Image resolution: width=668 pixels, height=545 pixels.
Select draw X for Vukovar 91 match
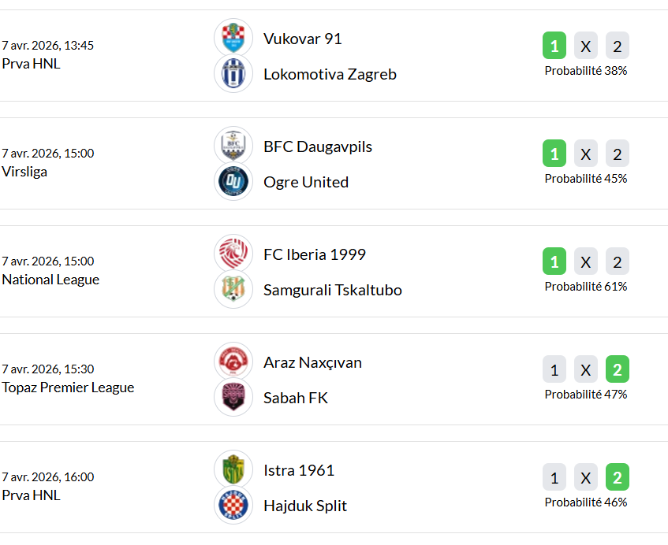[x=586, y=46]
